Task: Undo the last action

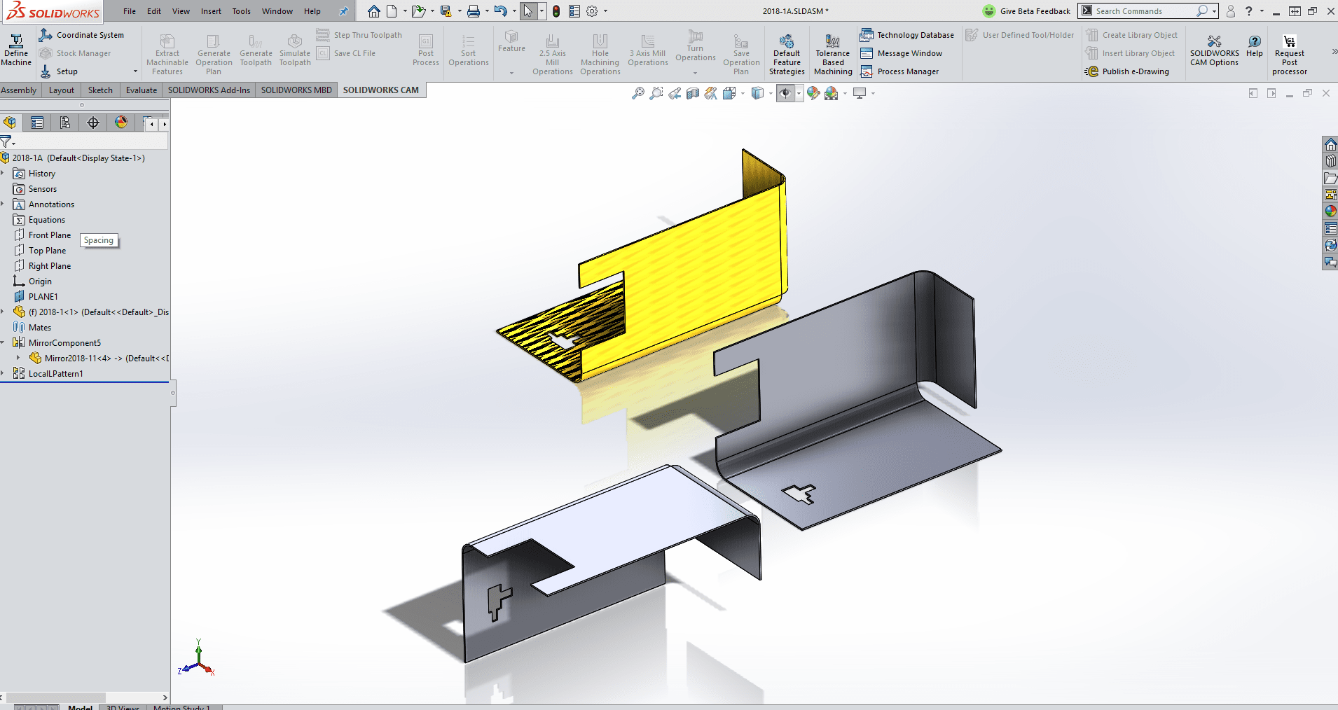Action: [500, 11]
